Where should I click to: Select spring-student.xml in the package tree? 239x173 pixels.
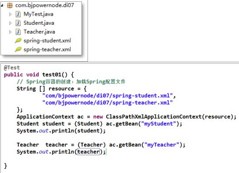[x=47, y=41]
